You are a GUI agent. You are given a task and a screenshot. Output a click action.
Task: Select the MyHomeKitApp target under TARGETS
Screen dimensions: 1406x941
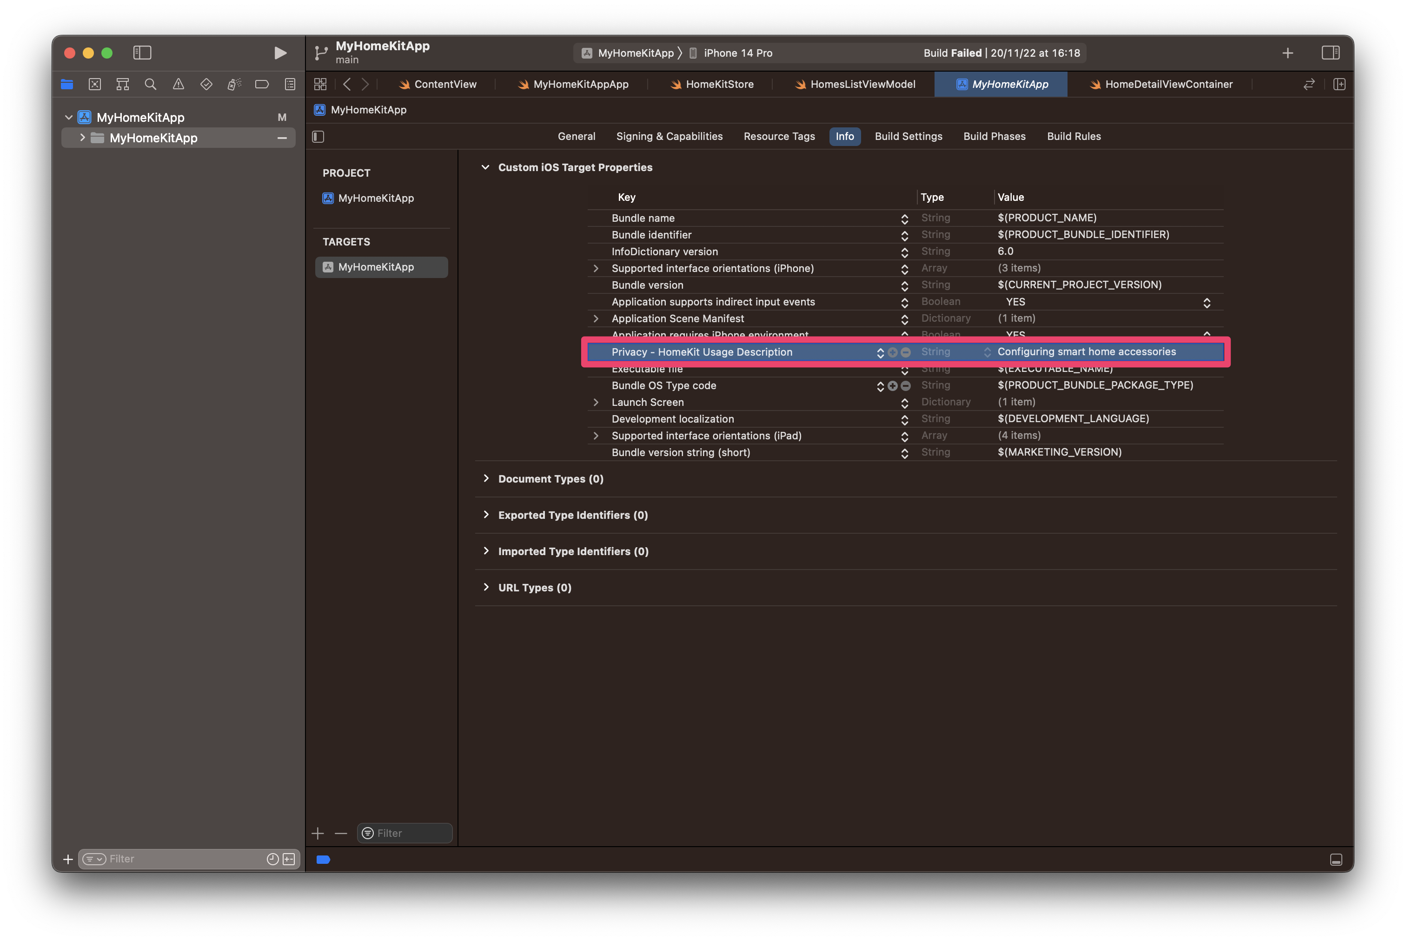click(x=381, y=267)
